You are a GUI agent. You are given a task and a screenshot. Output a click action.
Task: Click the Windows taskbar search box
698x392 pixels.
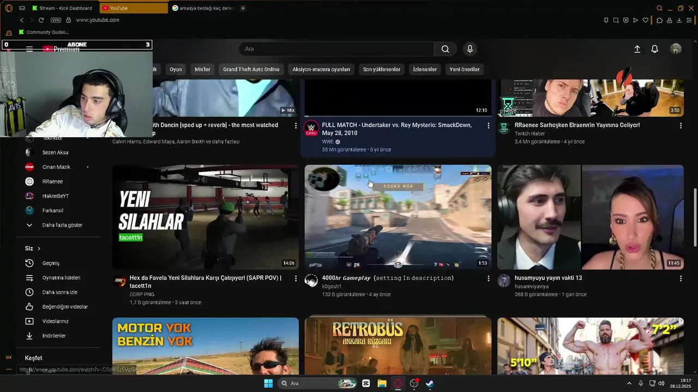coord(317,383)
